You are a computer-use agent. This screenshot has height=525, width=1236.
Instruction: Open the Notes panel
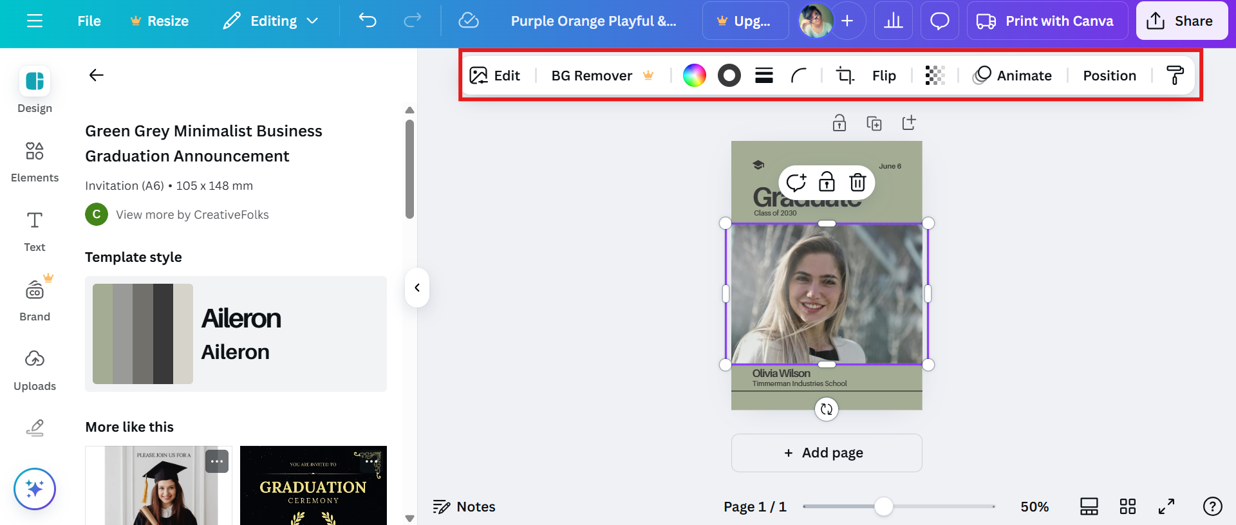tap(464, 507)
